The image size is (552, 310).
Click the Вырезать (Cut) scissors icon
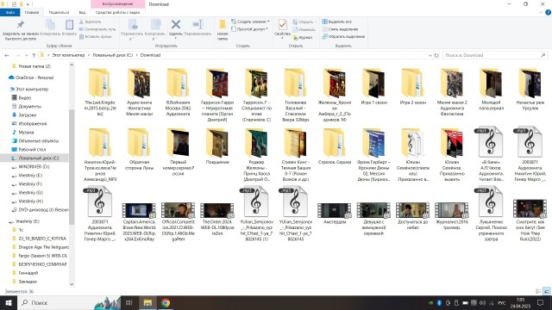pos(81,22)
